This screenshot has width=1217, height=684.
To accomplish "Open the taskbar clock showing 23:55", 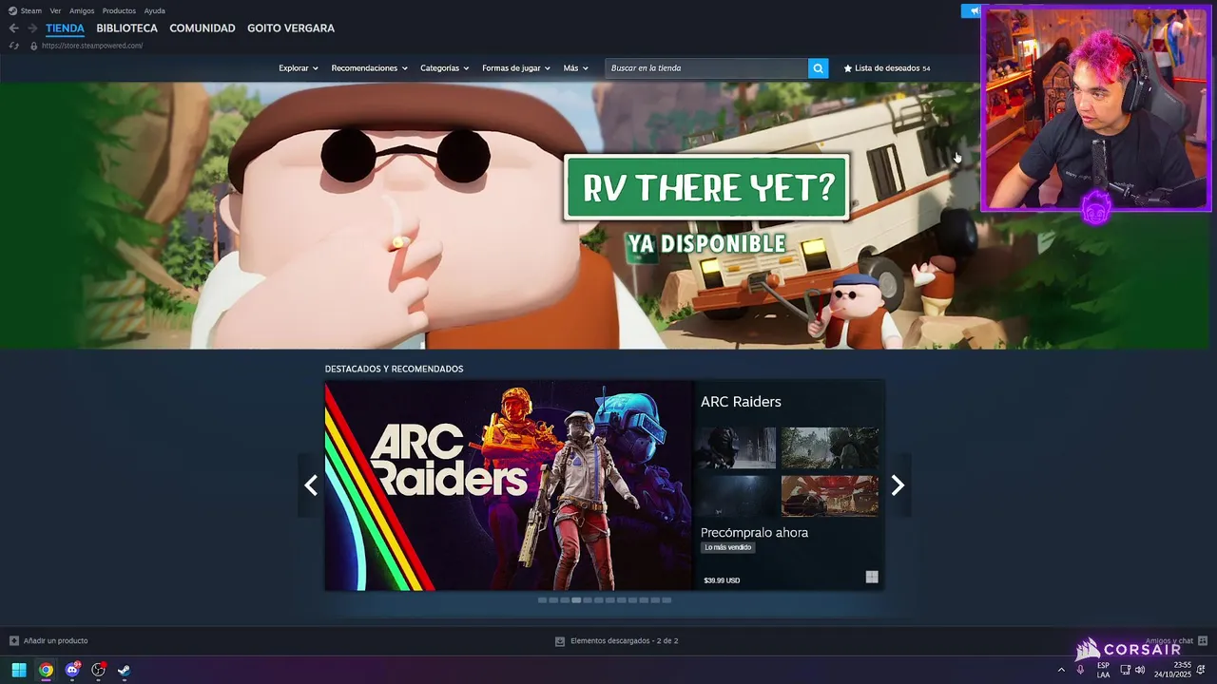I will 1172,670.
